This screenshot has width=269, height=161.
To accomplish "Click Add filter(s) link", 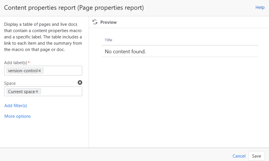I will tap(16, 106).
